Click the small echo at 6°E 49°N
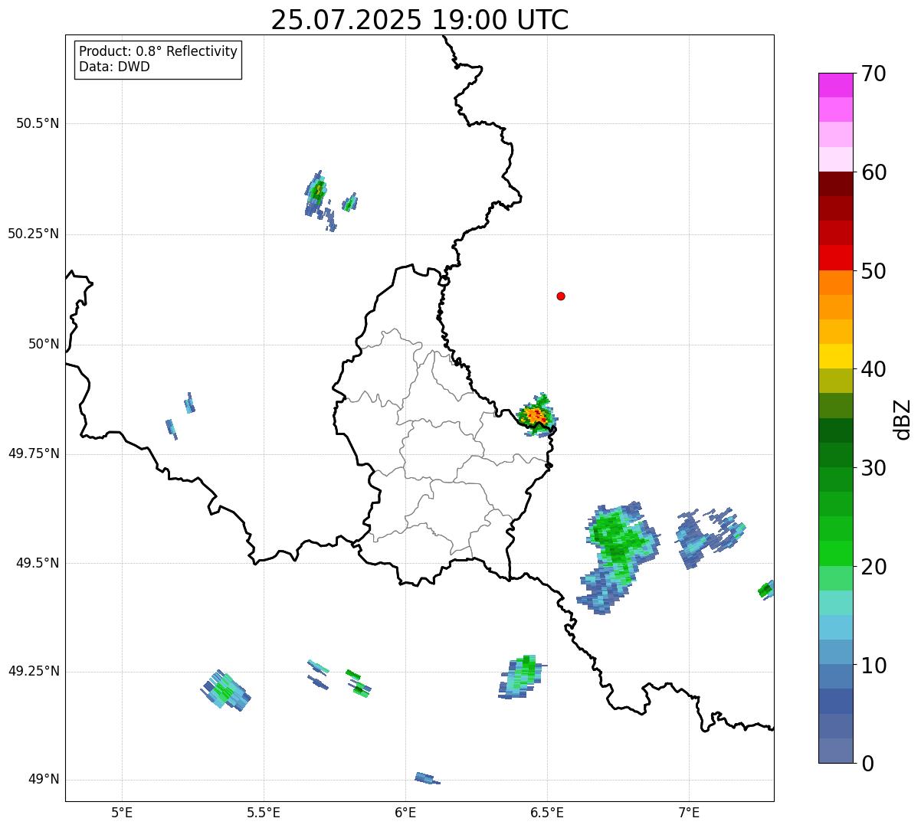Viewport: 921px width, 828px height. 428,778
